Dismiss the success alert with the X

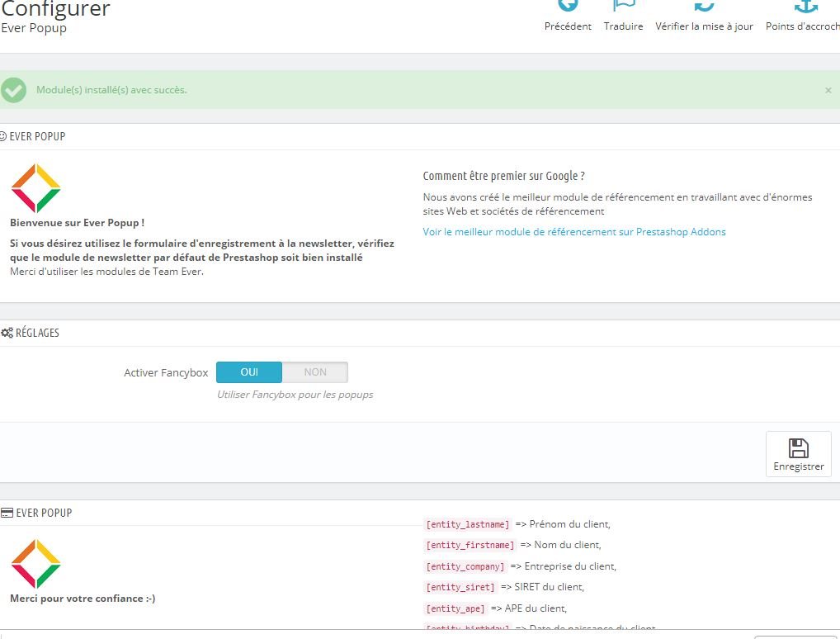(x=828, y=90)
